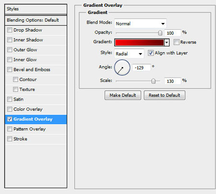Screen dimensions: 216x194
Task: Select the Inner Shadow style row
Action: point(36,40)
